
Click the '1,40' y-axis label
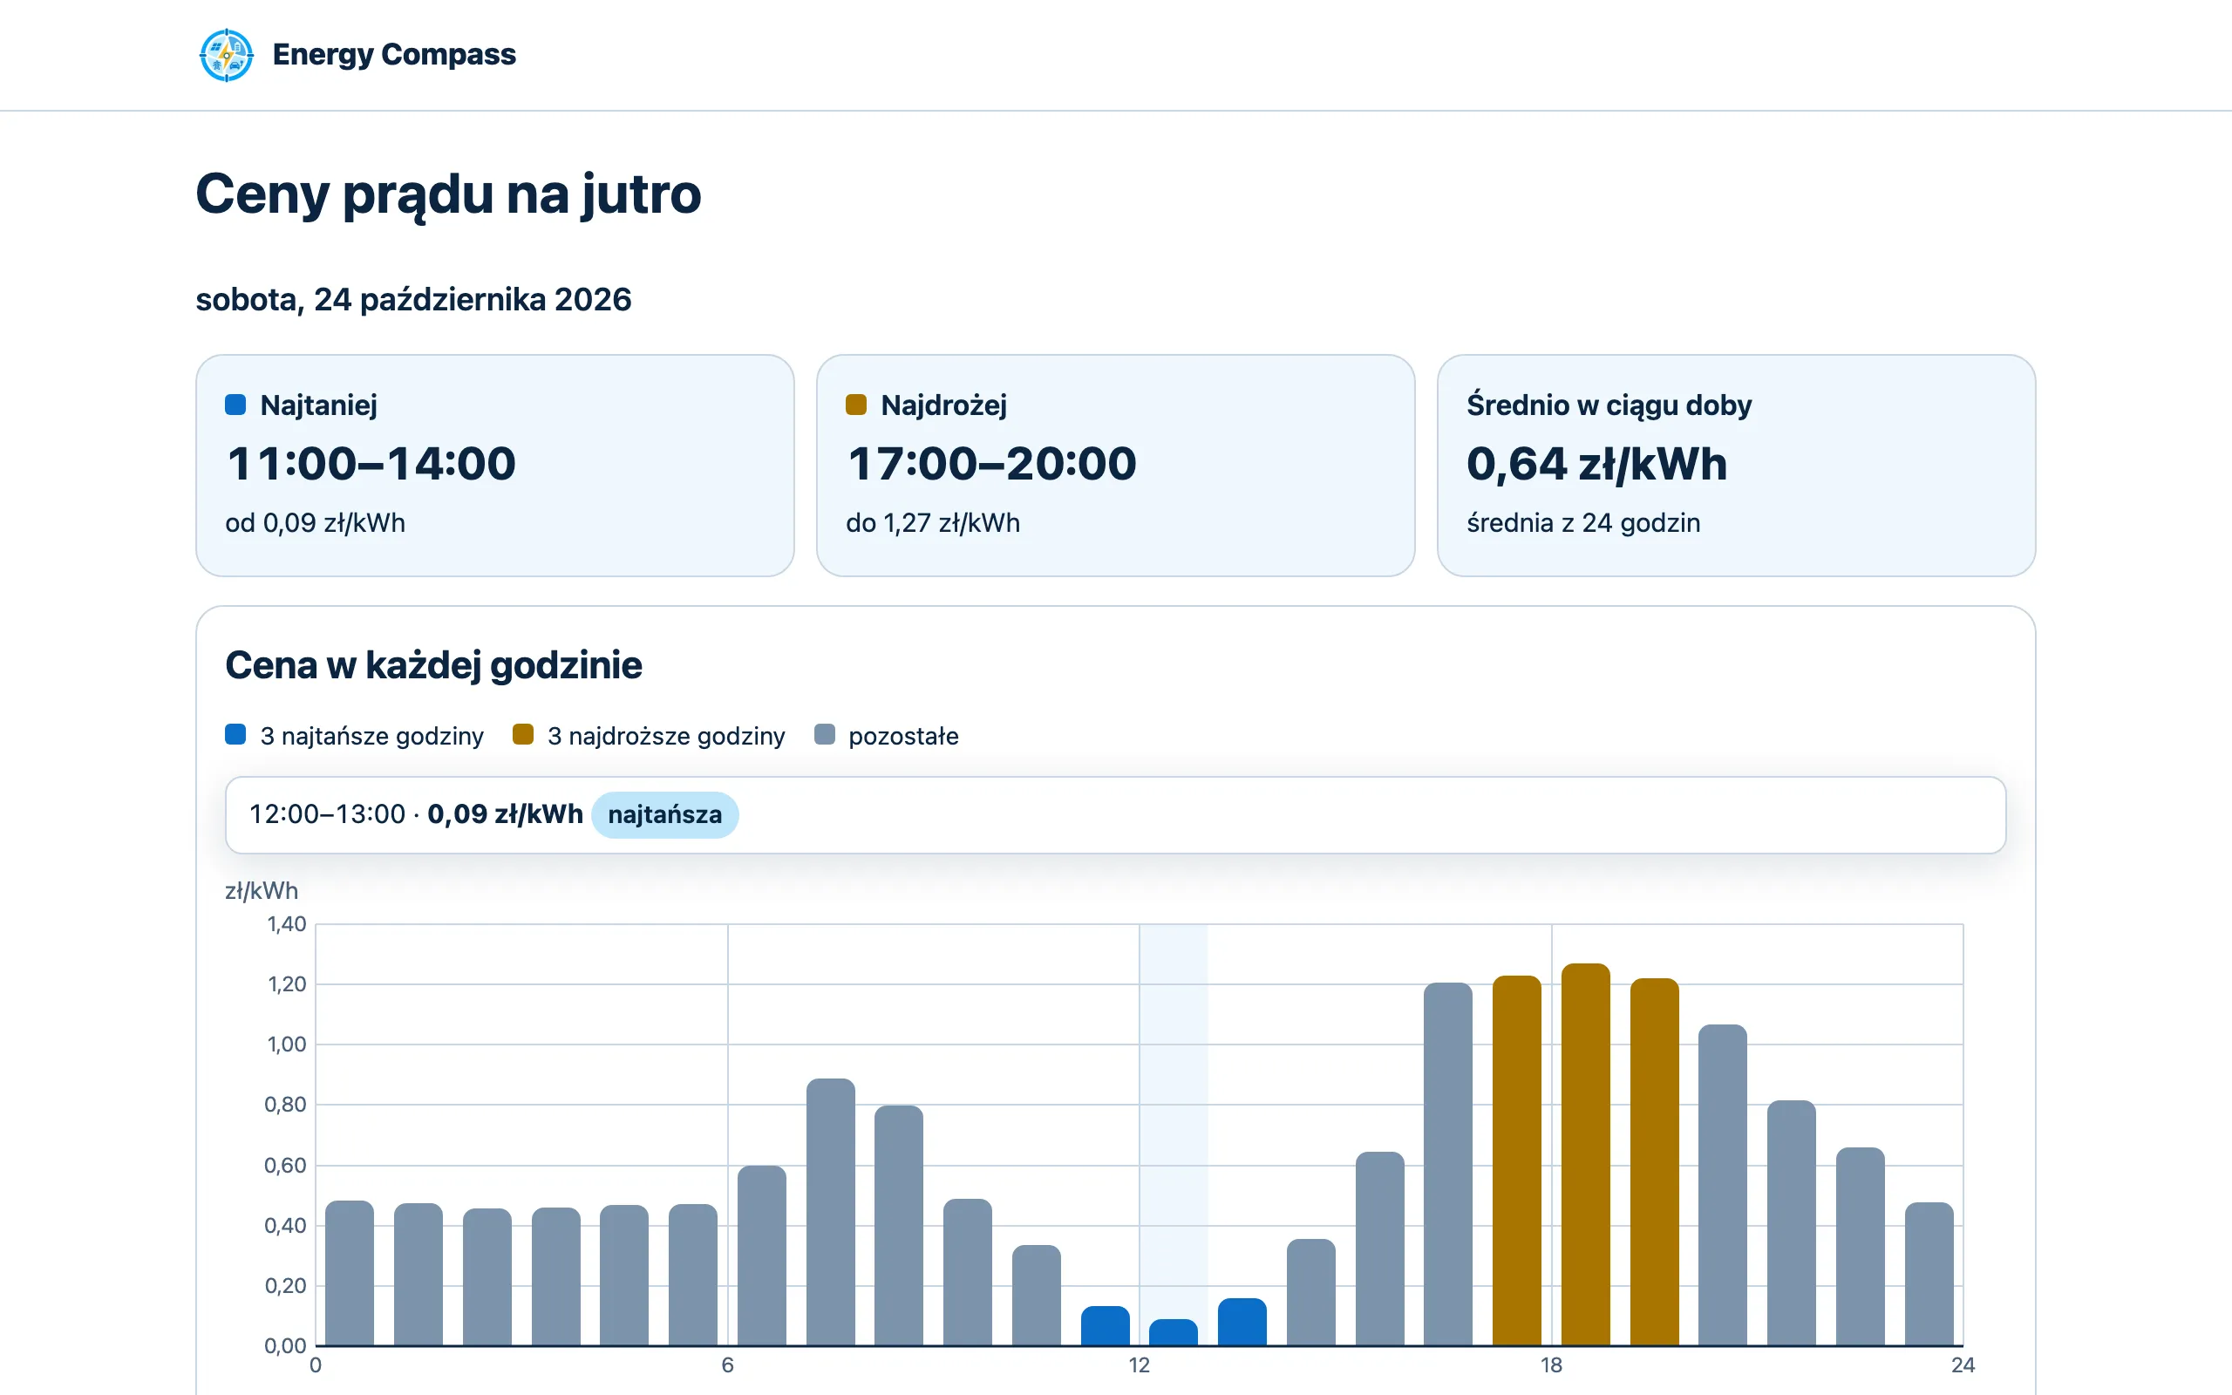[287, 923]
